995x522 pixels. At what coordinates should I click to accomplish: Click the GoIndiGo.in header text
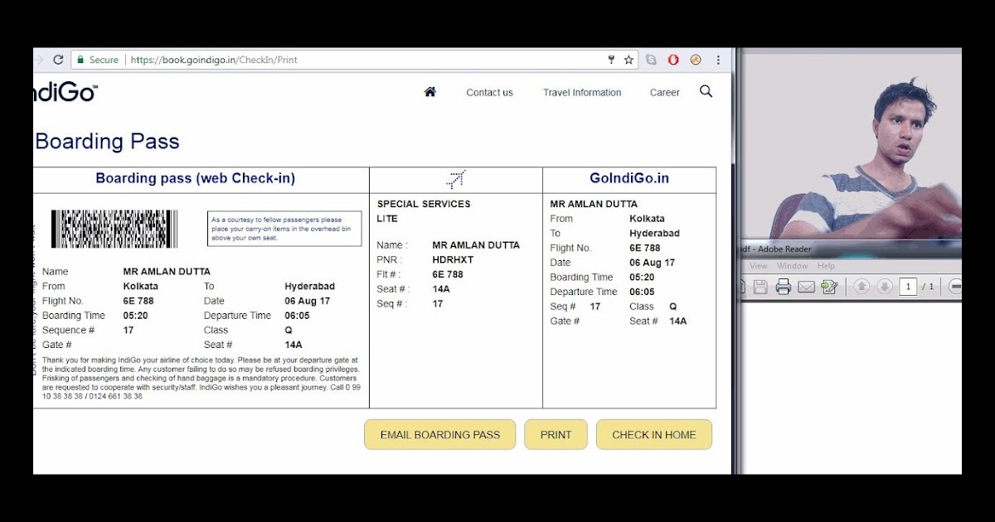[x=629, y=178]
